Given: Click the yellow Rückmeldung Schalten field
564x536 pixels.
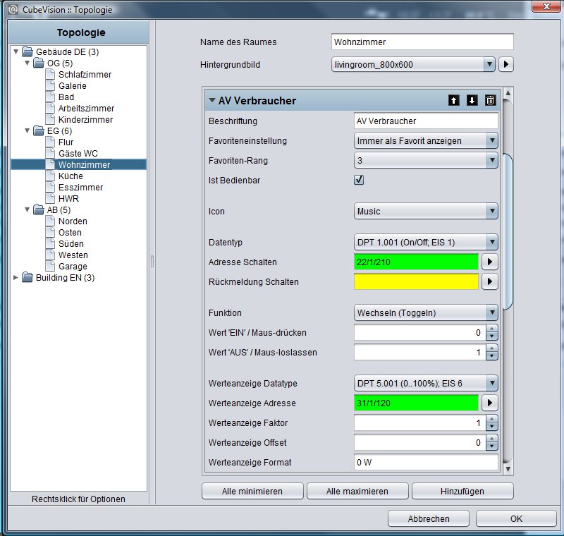Looking at the screenshot, I should coord(416,281).
